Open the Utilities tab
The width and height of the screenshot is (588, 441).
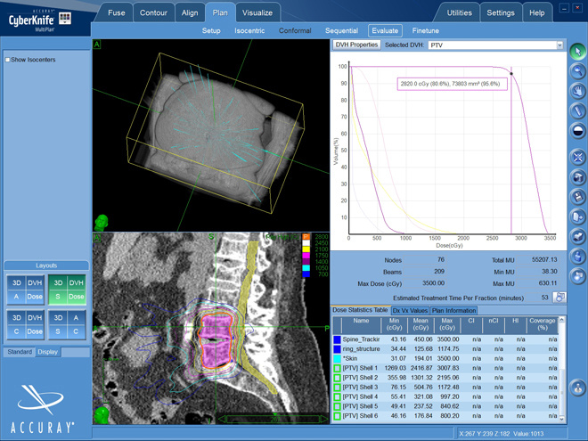tap(460, 12)
